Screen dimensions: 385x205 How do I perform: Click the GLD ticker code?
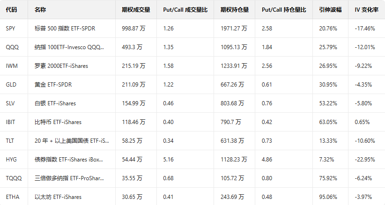11,85
